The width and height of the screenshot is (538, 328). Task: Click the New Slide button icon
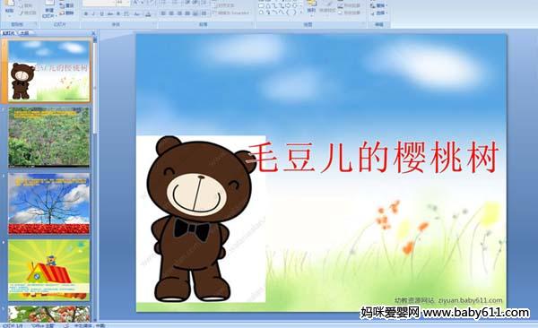[49, 4]
